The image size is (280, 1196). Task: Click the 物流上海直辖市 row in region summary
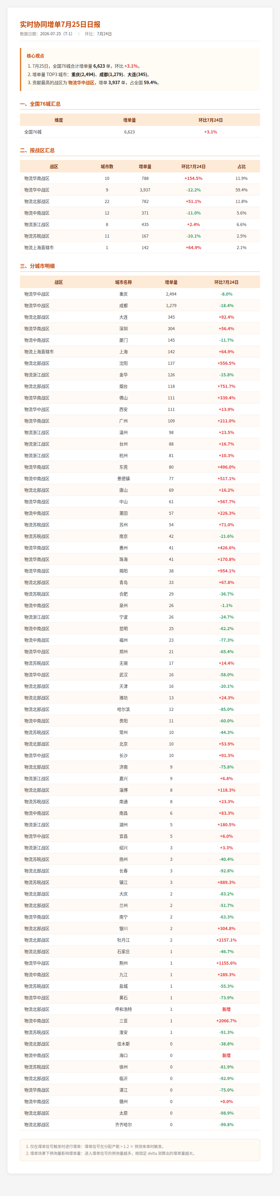click(x=140, y=248)
